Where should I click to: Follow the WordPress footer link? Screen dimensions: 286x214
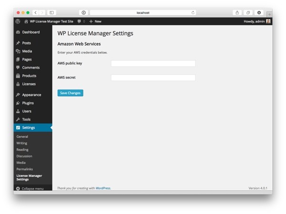tap(103, 188)
